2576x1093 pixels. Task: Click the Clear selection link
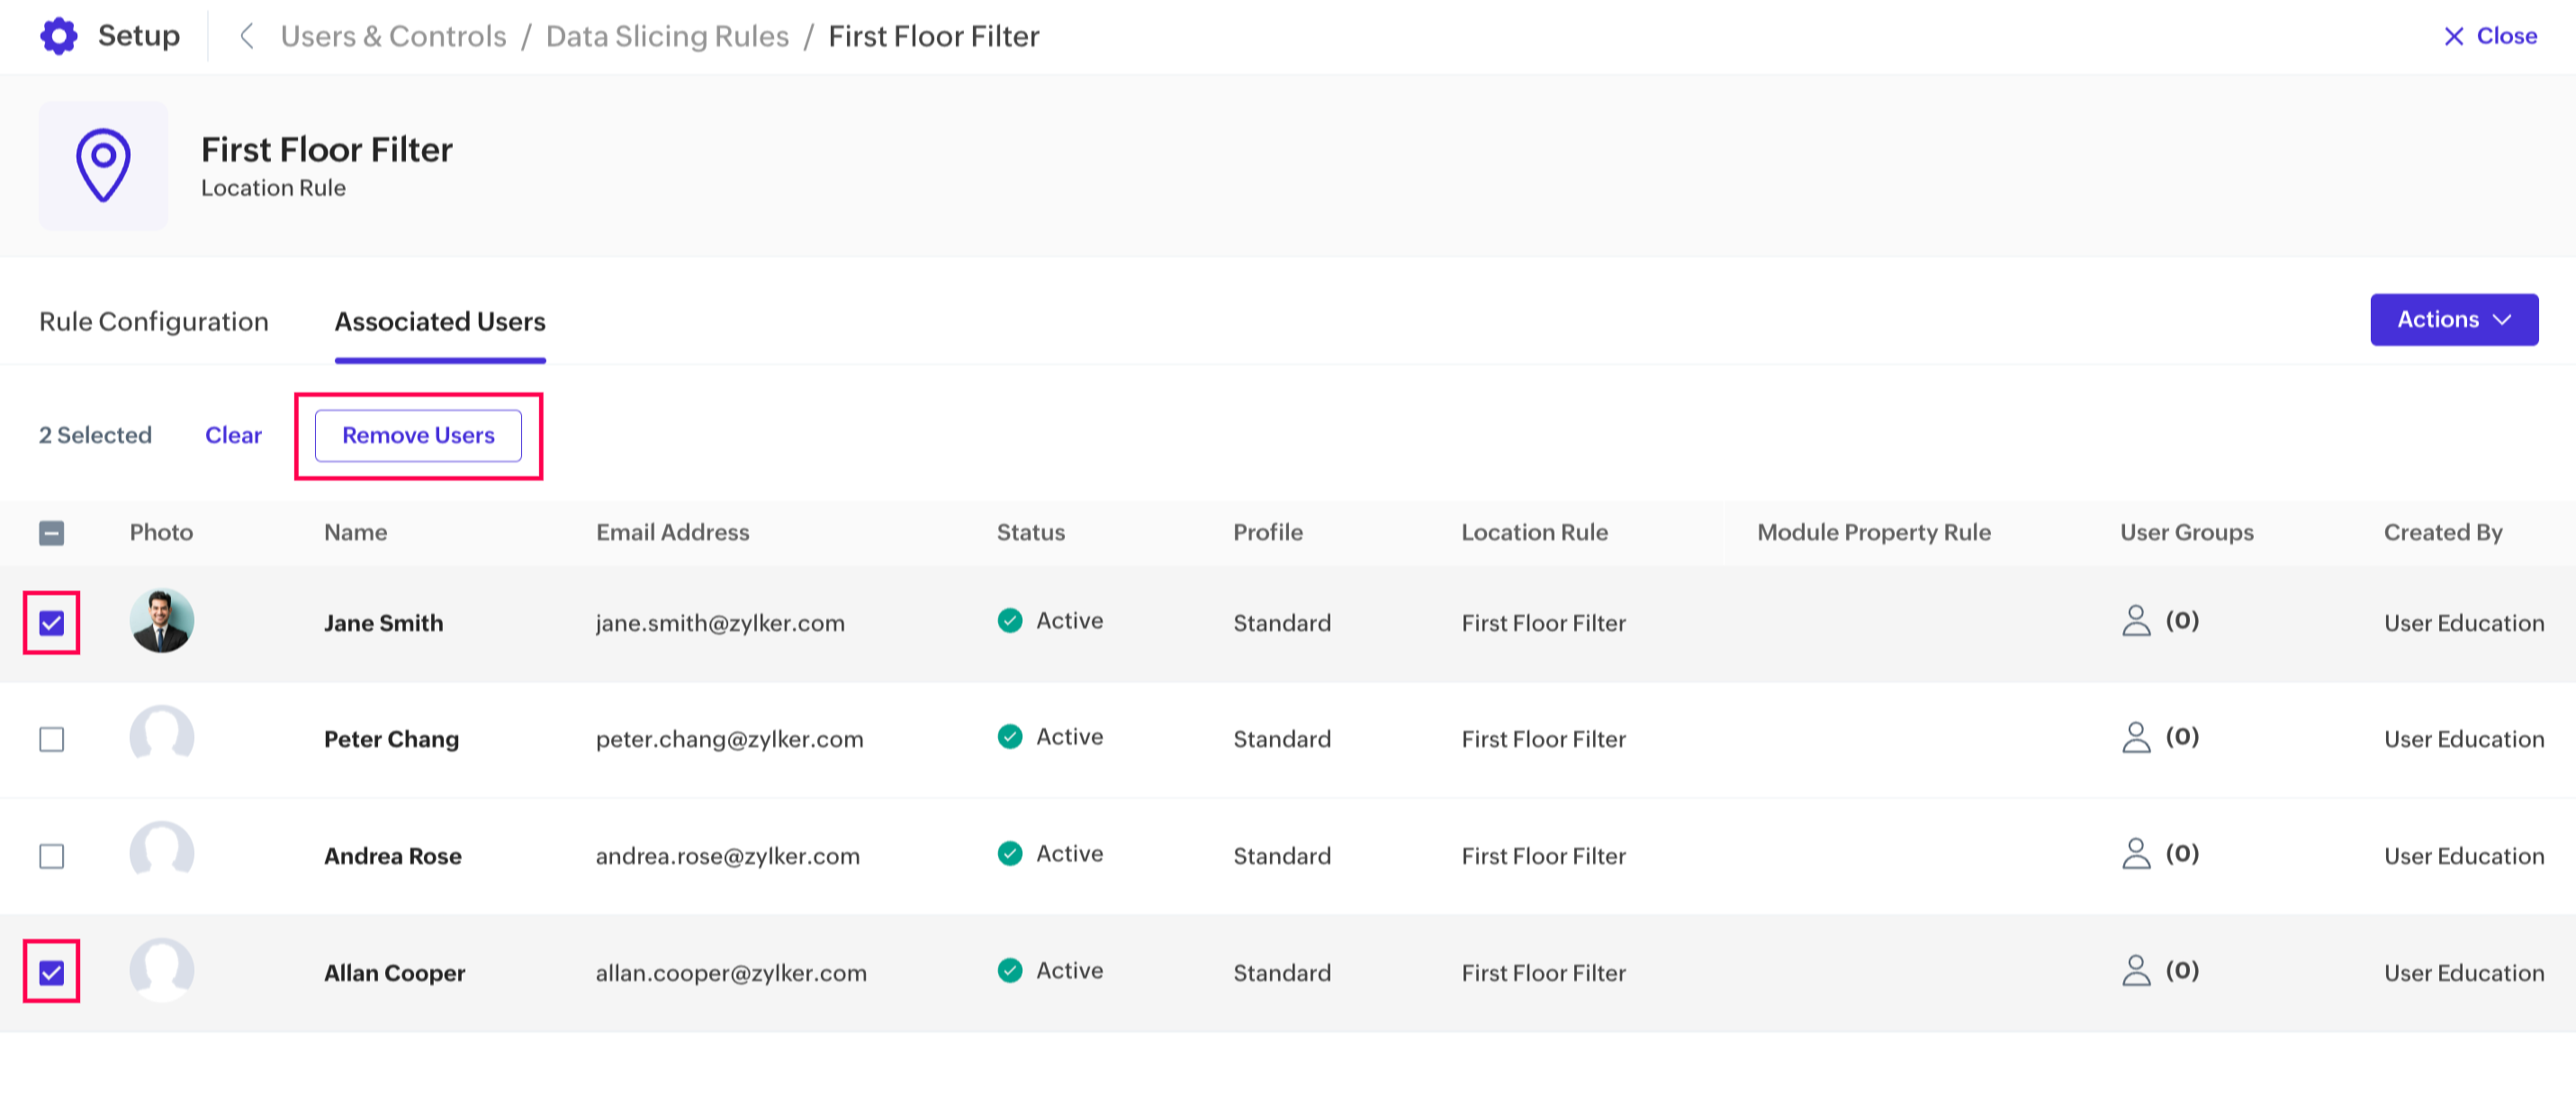coord(233,435)
